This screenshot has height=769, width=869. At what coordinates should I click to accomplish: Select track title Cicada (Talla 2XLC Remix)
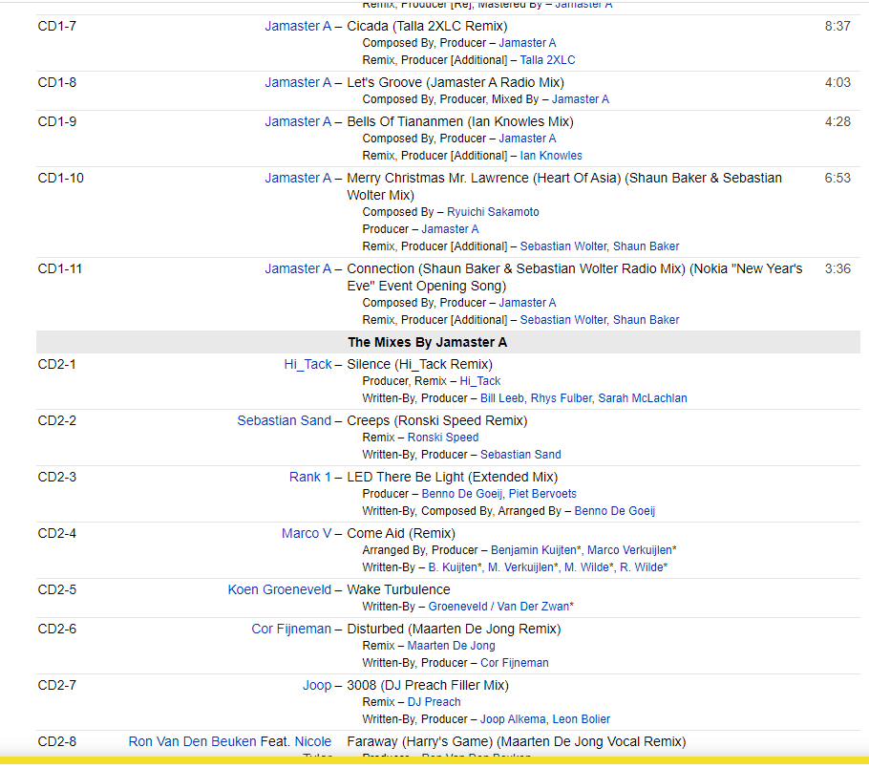[x=427, y=26]
